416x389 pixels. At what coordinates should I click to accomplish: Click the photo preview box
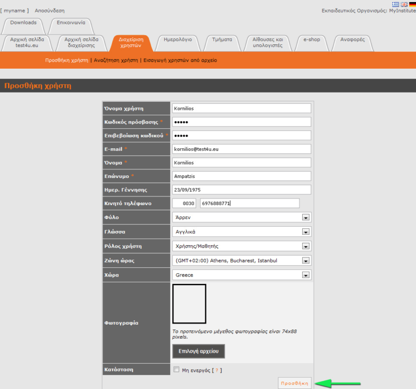189,304
